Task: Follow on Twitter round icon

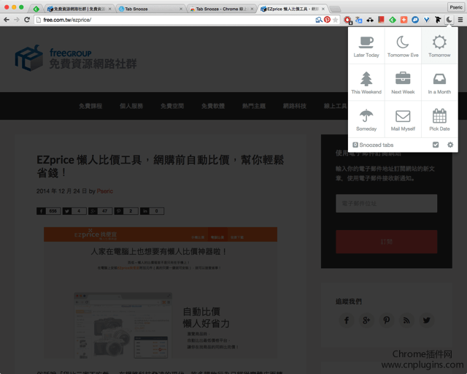Action: click(426, 321)
